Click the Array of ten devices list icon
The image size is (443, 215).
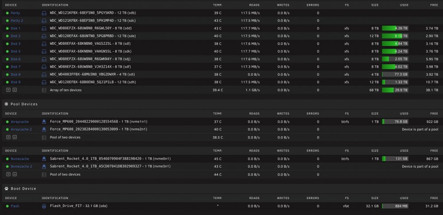click(x=44, y=90)
